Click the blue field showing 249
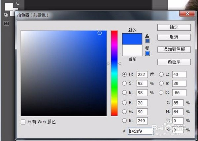 [142, 121]
